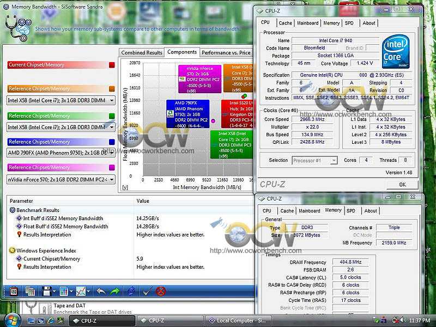Screen dimensions: 436x327
Task: Switch to the highlighted CPU-Z taskbar button
Action: (x=102, y=320)
